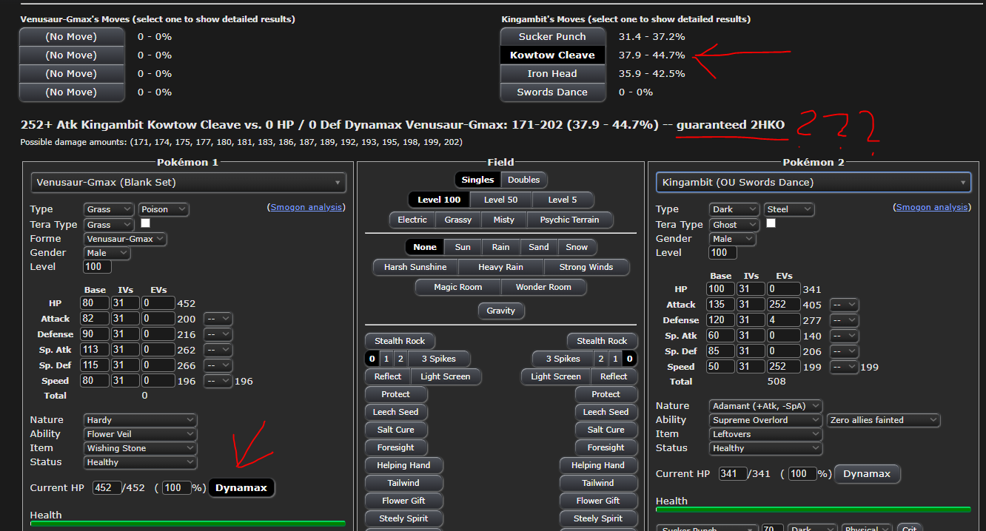Set weather to Rain
The width and height of the screenshot is (986, 531).
tap(500, 247)
